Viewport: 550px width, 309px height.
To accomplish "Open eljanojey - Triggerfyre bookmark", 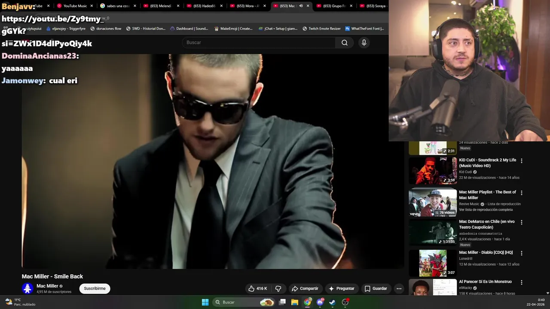I will click(x=66, y=29).
